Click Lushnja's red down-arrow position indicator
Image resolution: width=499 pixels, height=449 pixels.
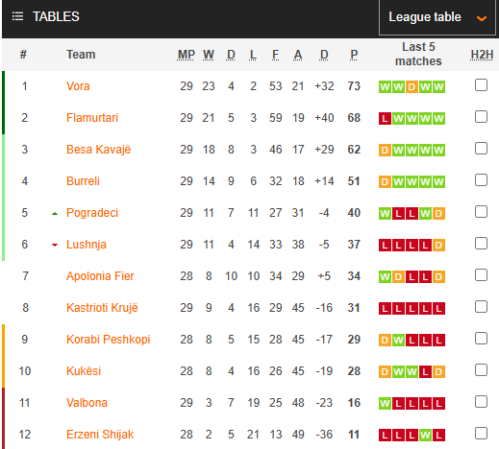(x=55, y=245)
